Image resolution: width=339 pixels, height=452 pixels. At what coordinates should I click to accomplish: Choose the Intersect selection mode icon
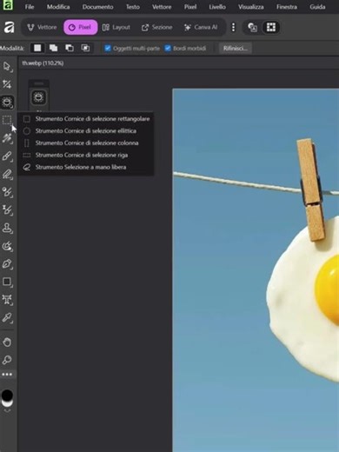[x=85, y=48]
